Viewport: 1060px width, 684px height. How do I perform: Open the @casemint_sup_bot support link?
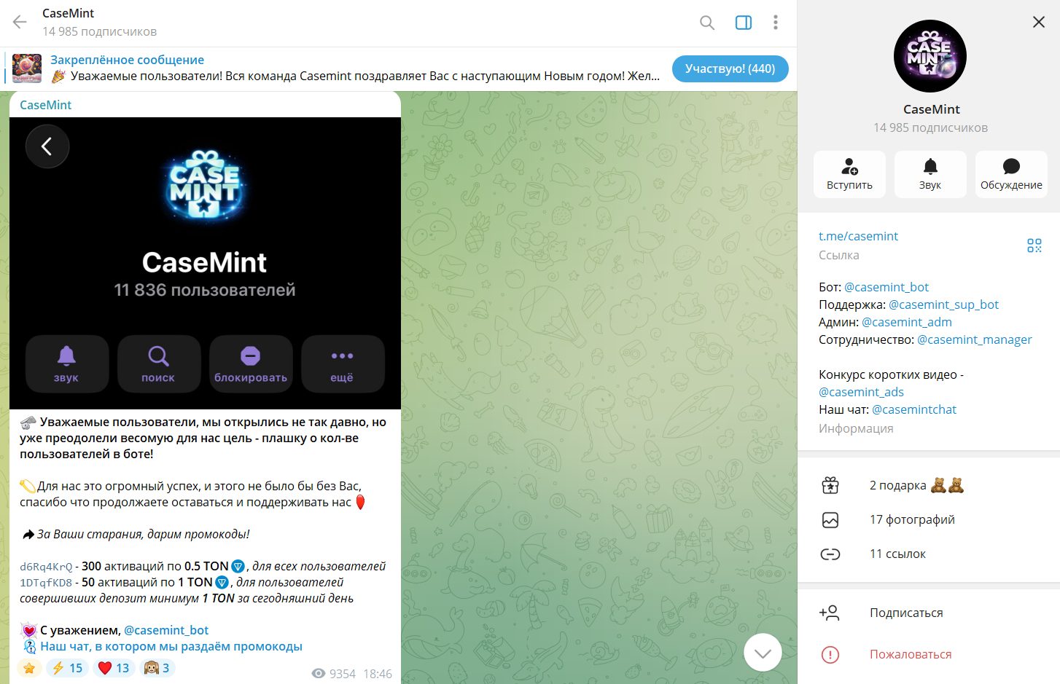[943, 304]
